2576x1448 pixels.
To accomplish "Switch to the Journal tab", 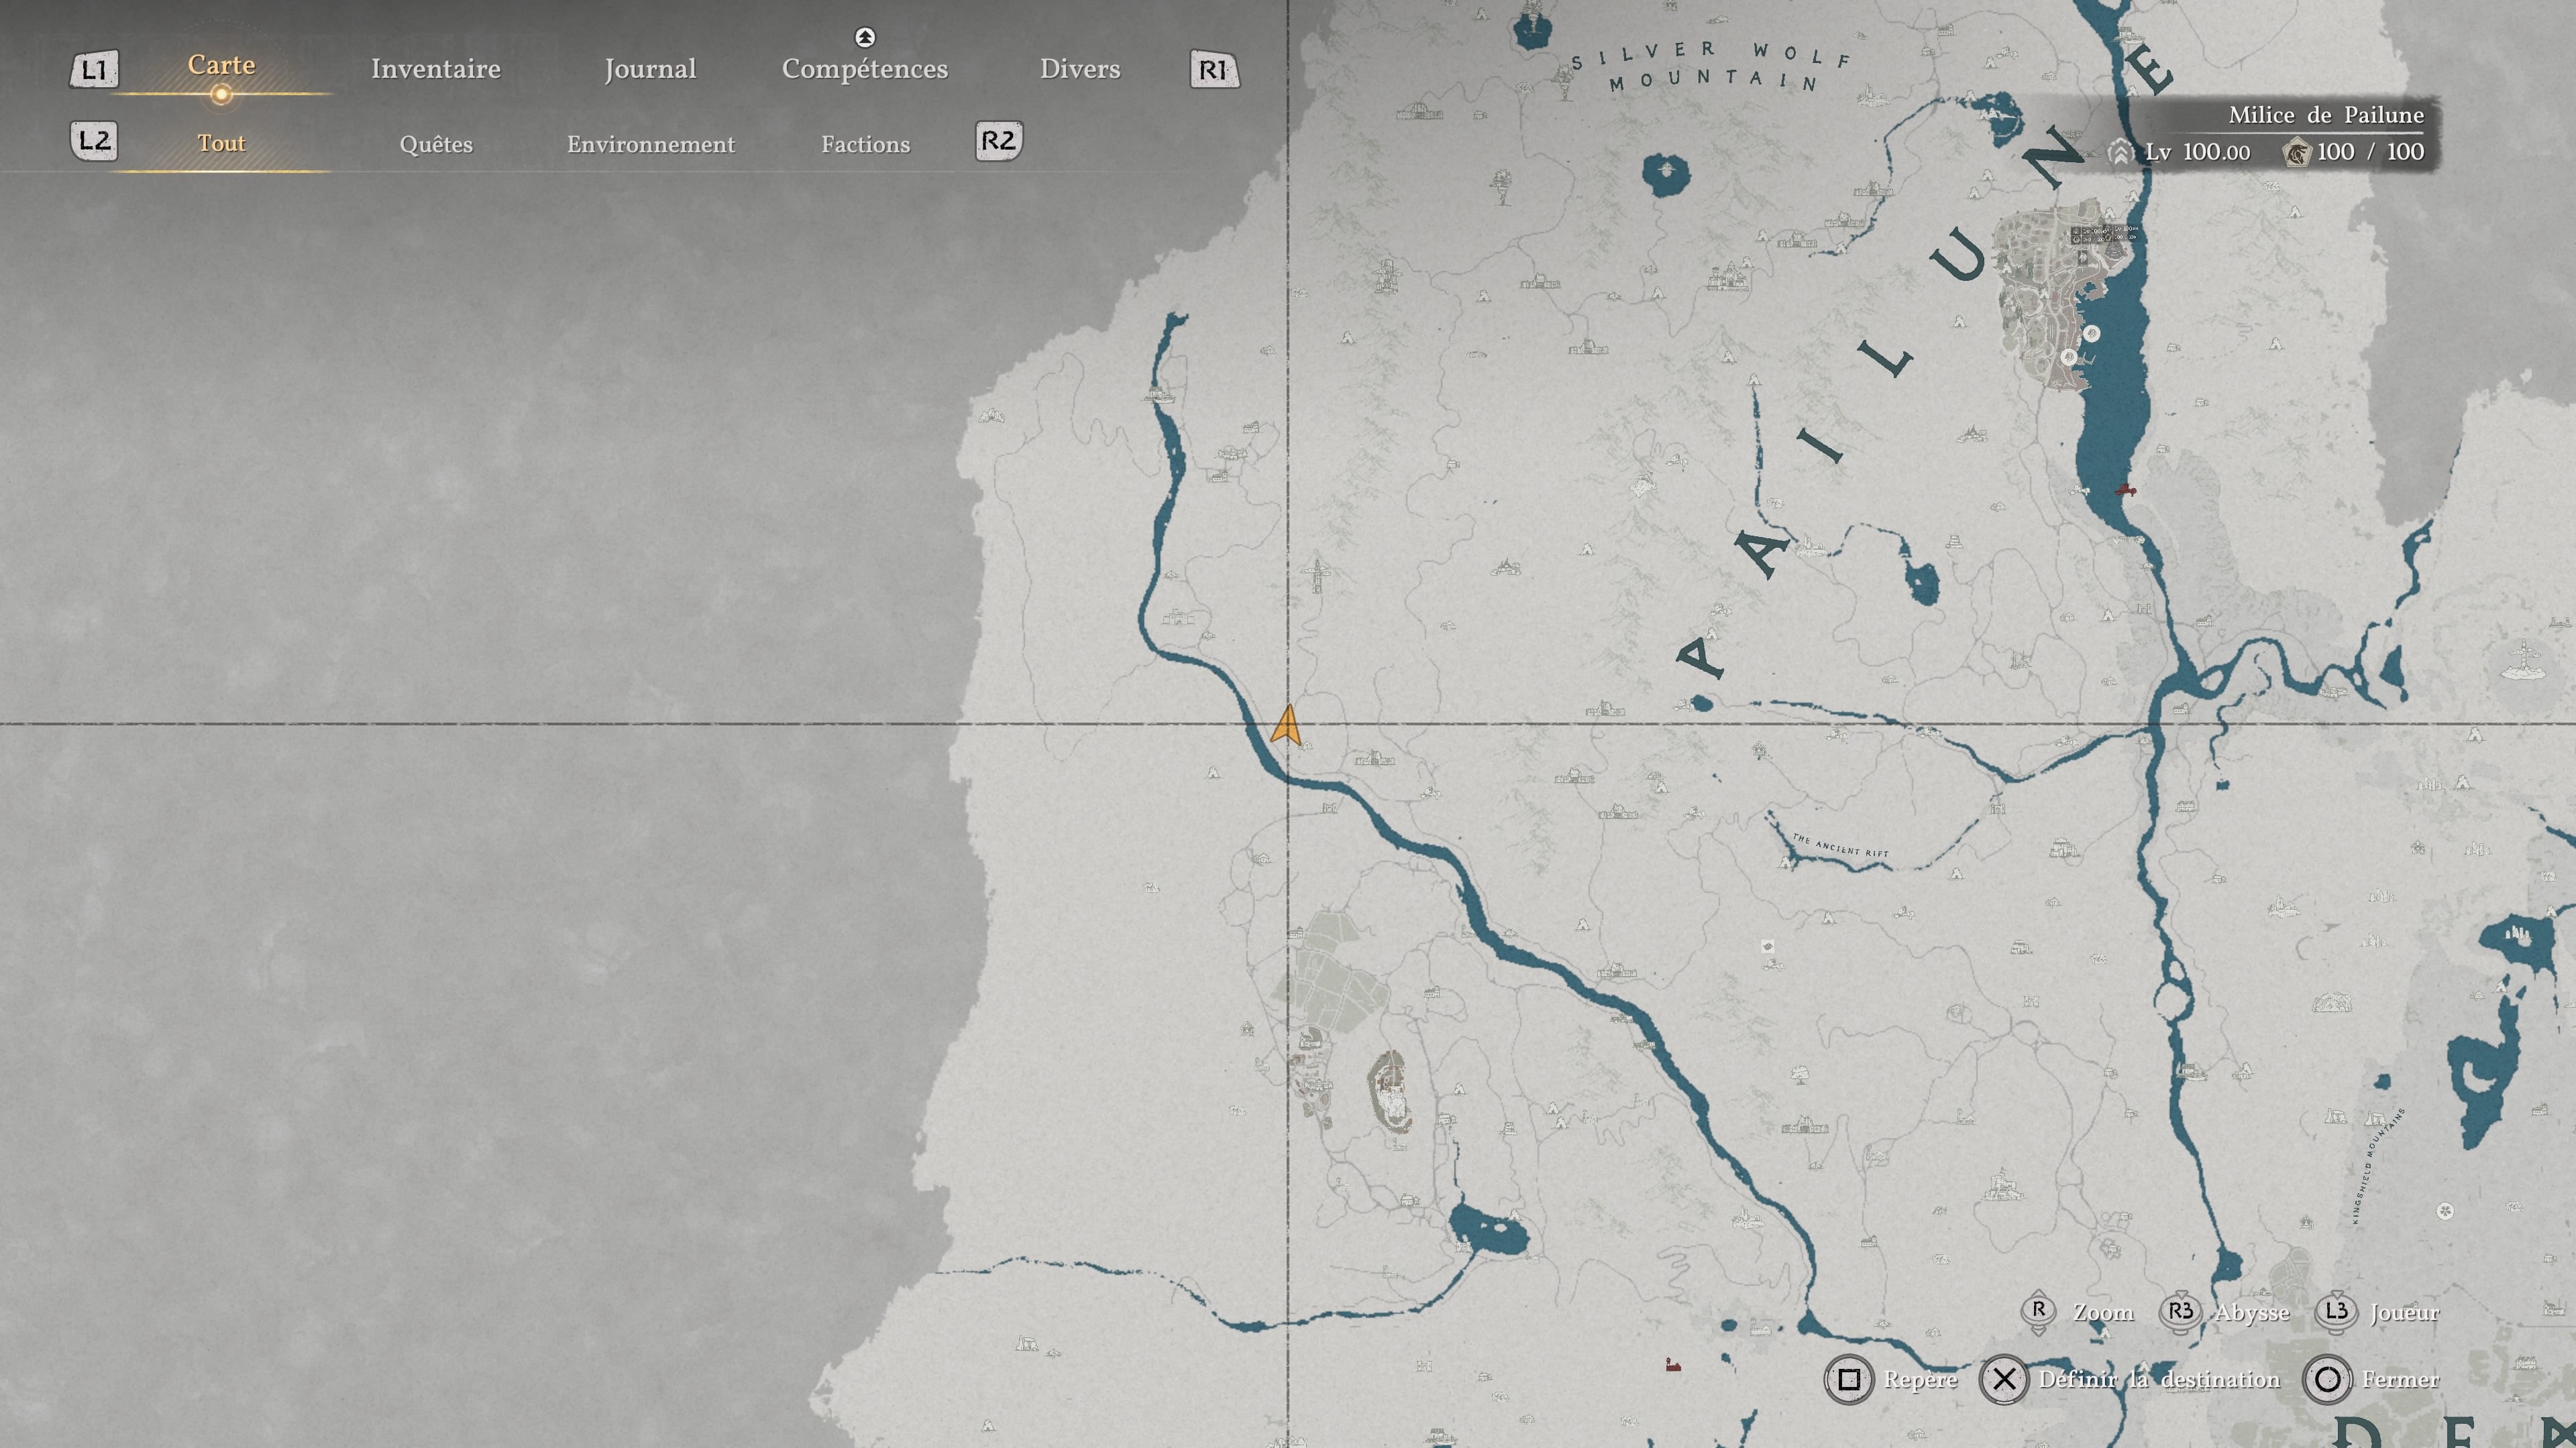I will 650,69.
